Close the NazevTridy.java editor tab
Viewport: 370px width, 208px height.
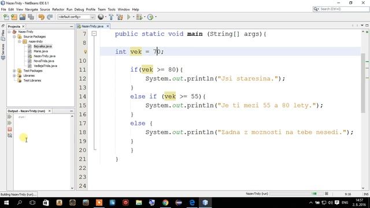tap(108, 26)
